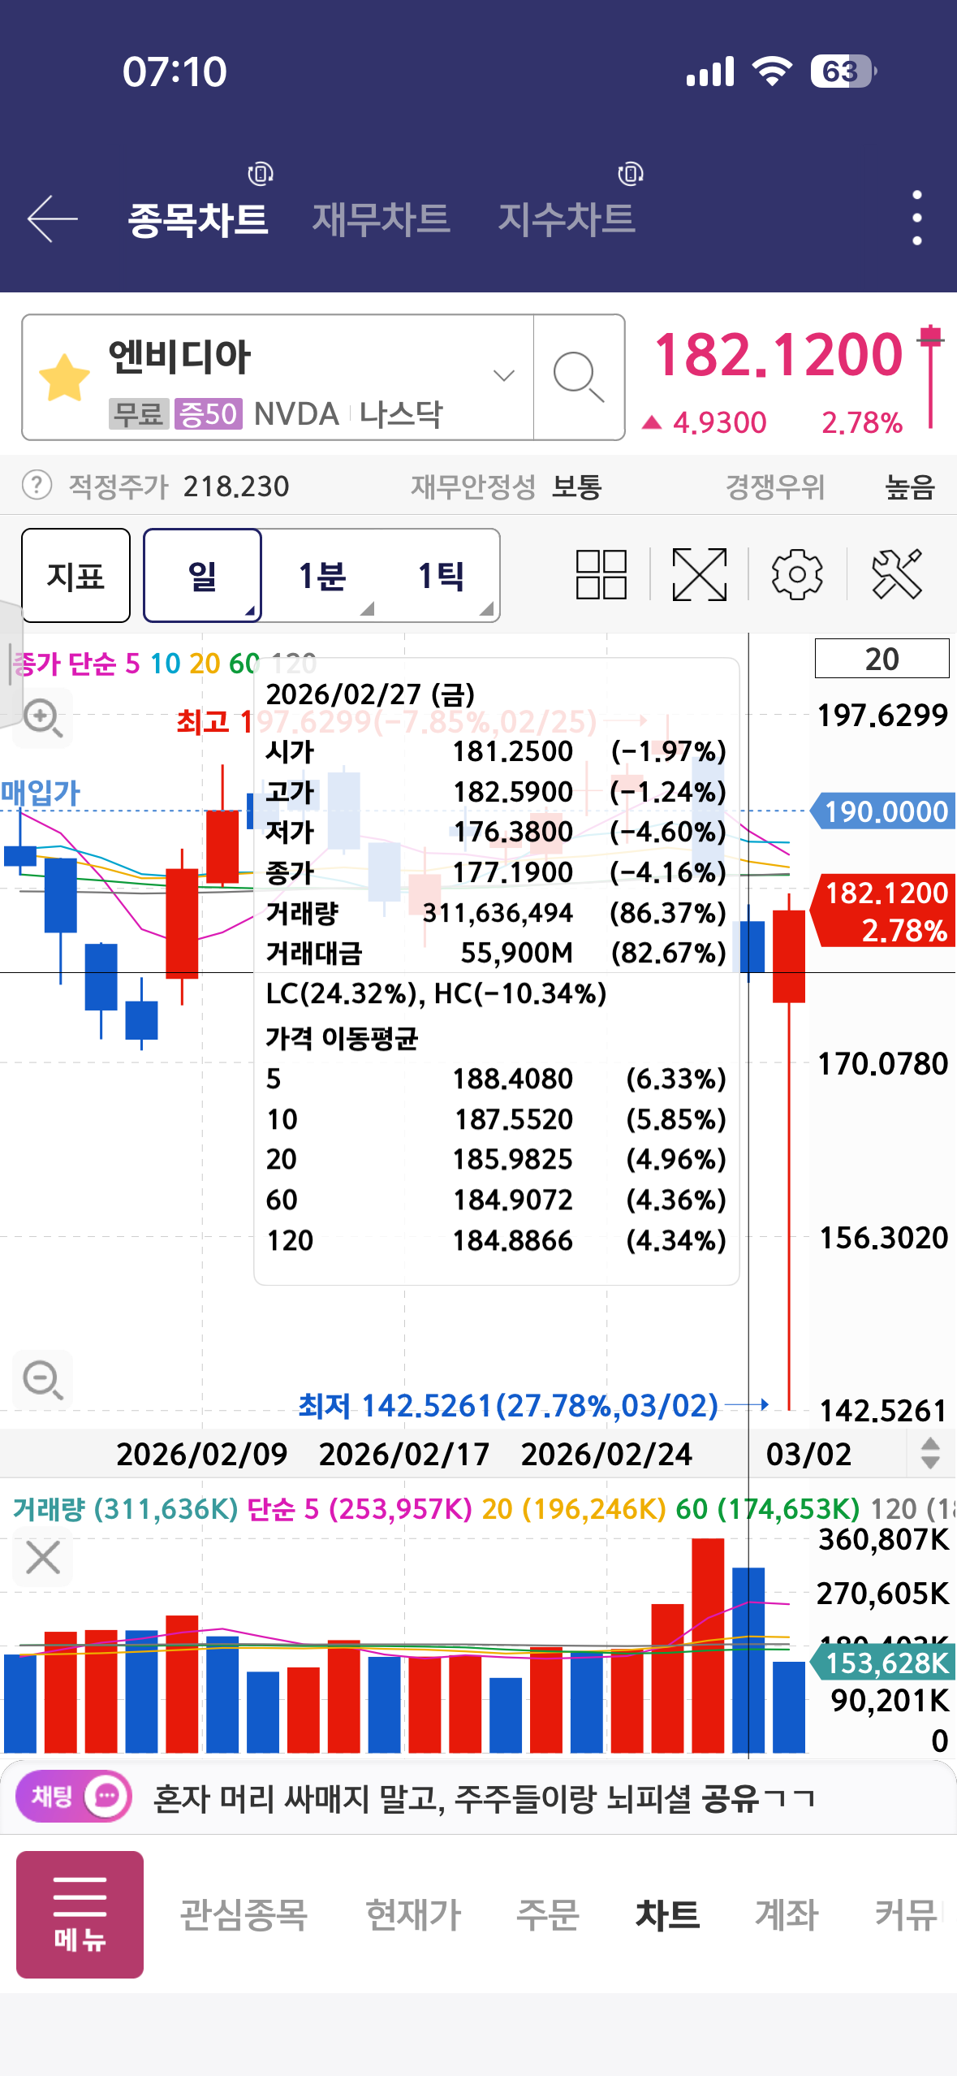Expand the 엔비디아 stock selector dropdown

[503, 375]
